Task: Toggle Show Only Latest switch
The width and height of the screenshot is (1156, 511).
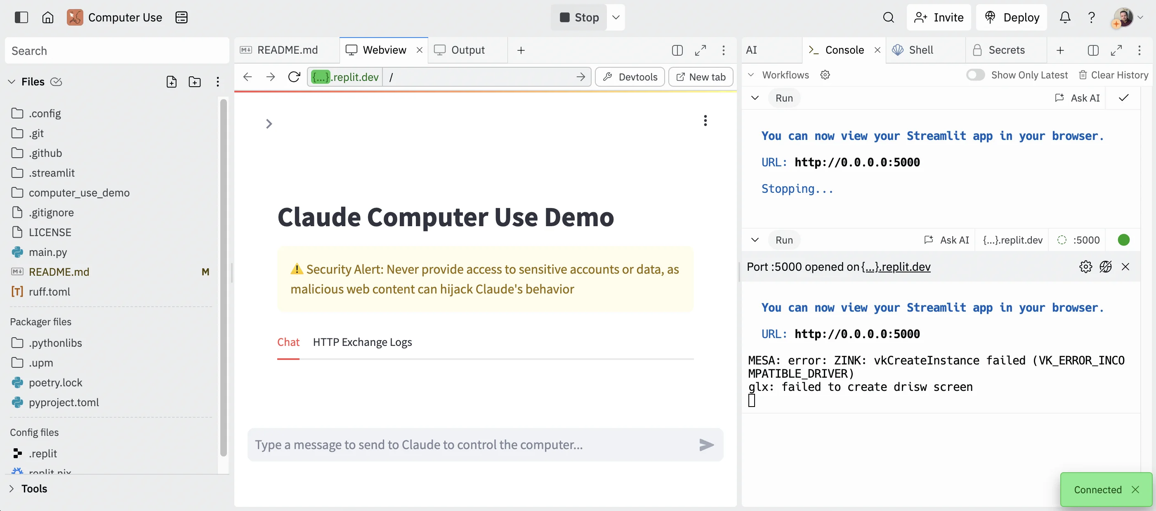Action: pos(975,75)
